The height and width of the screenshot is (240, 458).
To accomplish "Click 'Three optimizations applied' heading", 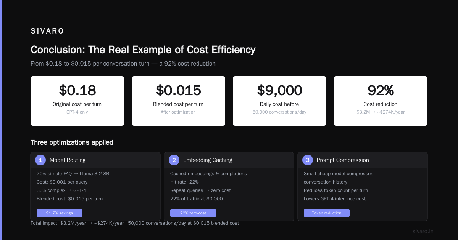I will pyautogui.click(x=72, y=142).
